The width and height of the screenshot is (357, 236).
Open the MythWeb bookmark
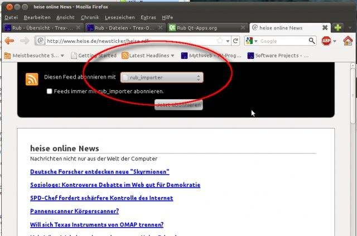(x=211, y=56)
